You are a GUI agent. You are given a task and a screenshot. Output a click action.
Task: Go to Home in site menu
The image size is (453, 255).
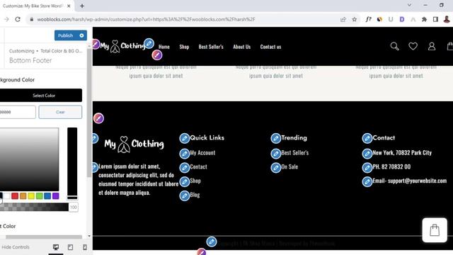click(x=164, y=47)
